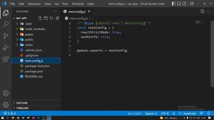Viewport: 214px width, 120px height.
Task: Open the Search view in activity bar
Action: point(6,24)
